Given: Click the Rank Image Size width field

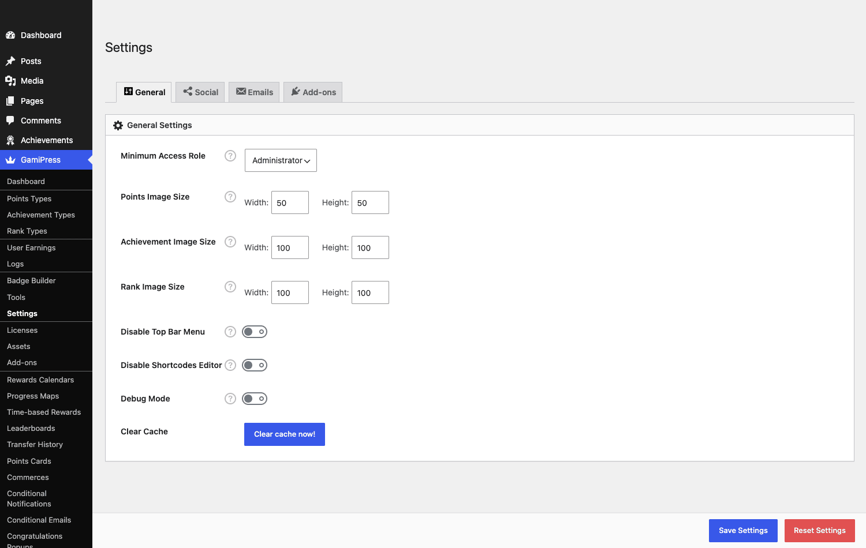Looking at the screenshot, I should click(290, 292).
